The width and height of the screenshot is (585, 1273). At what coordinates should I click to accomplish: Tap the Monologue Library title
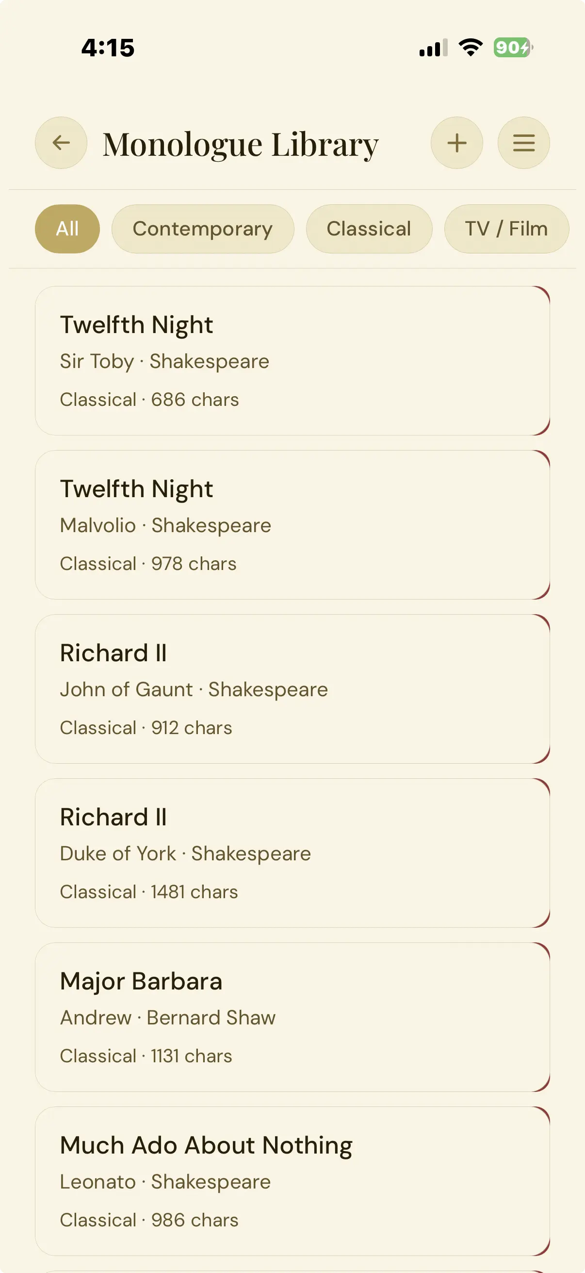pos(241,144)
